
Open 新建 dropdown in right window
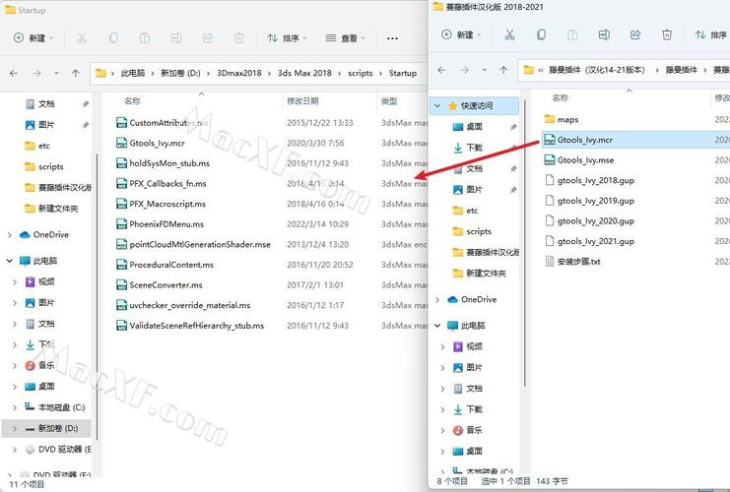[x=461, y=34]
